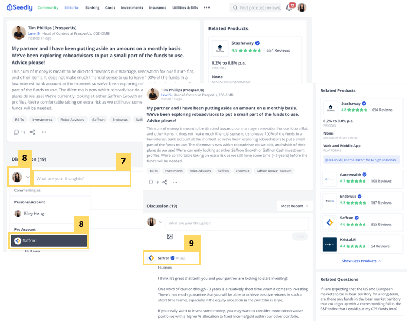Open the Saffron commenter name on the reply
411x322 pixels.
(x=164, y=258)
